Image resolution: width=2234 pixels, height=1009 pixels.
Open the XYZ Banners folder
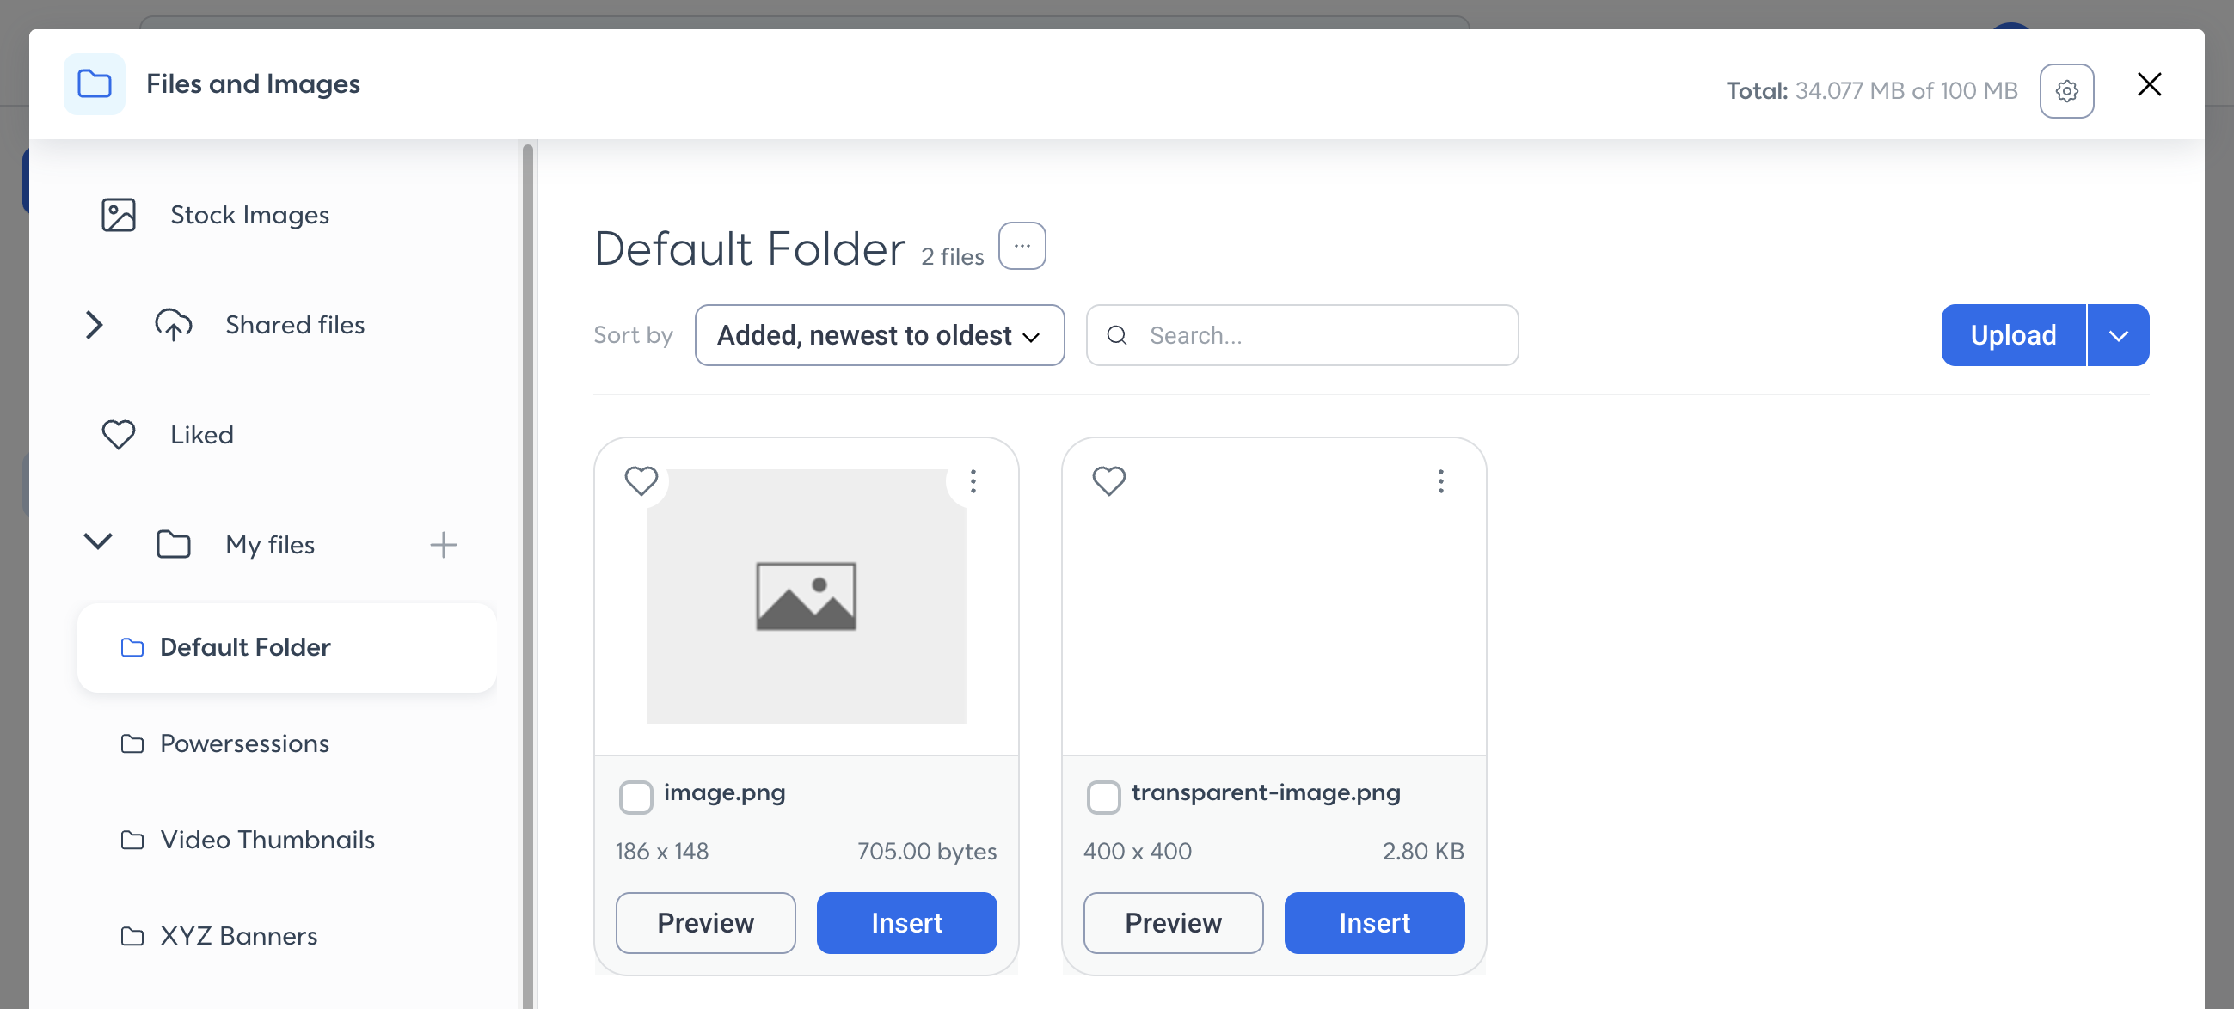tap(238, 936)
